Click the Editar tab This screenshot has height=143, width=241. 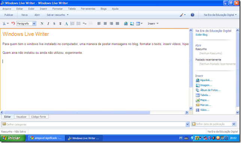(x=7, y=117)
